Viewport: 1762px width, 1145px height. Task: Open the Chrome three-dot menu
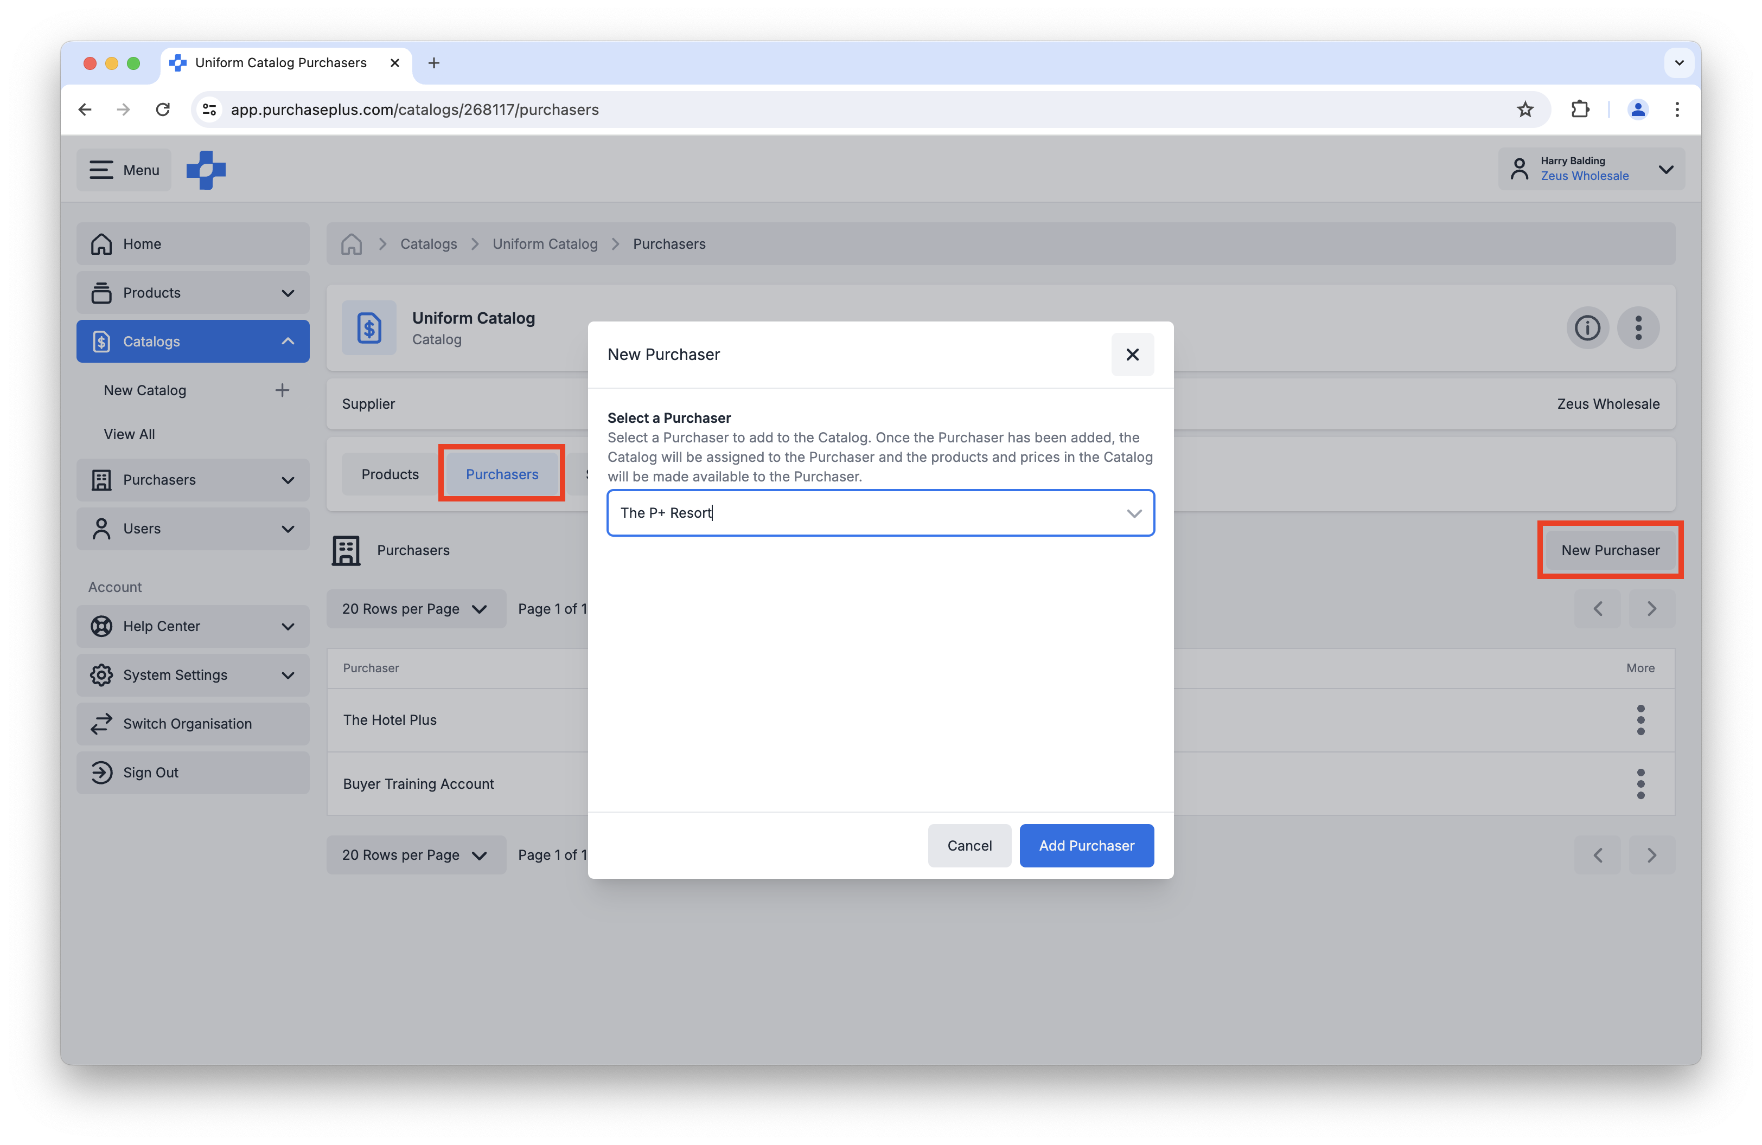click(1677, 110)
